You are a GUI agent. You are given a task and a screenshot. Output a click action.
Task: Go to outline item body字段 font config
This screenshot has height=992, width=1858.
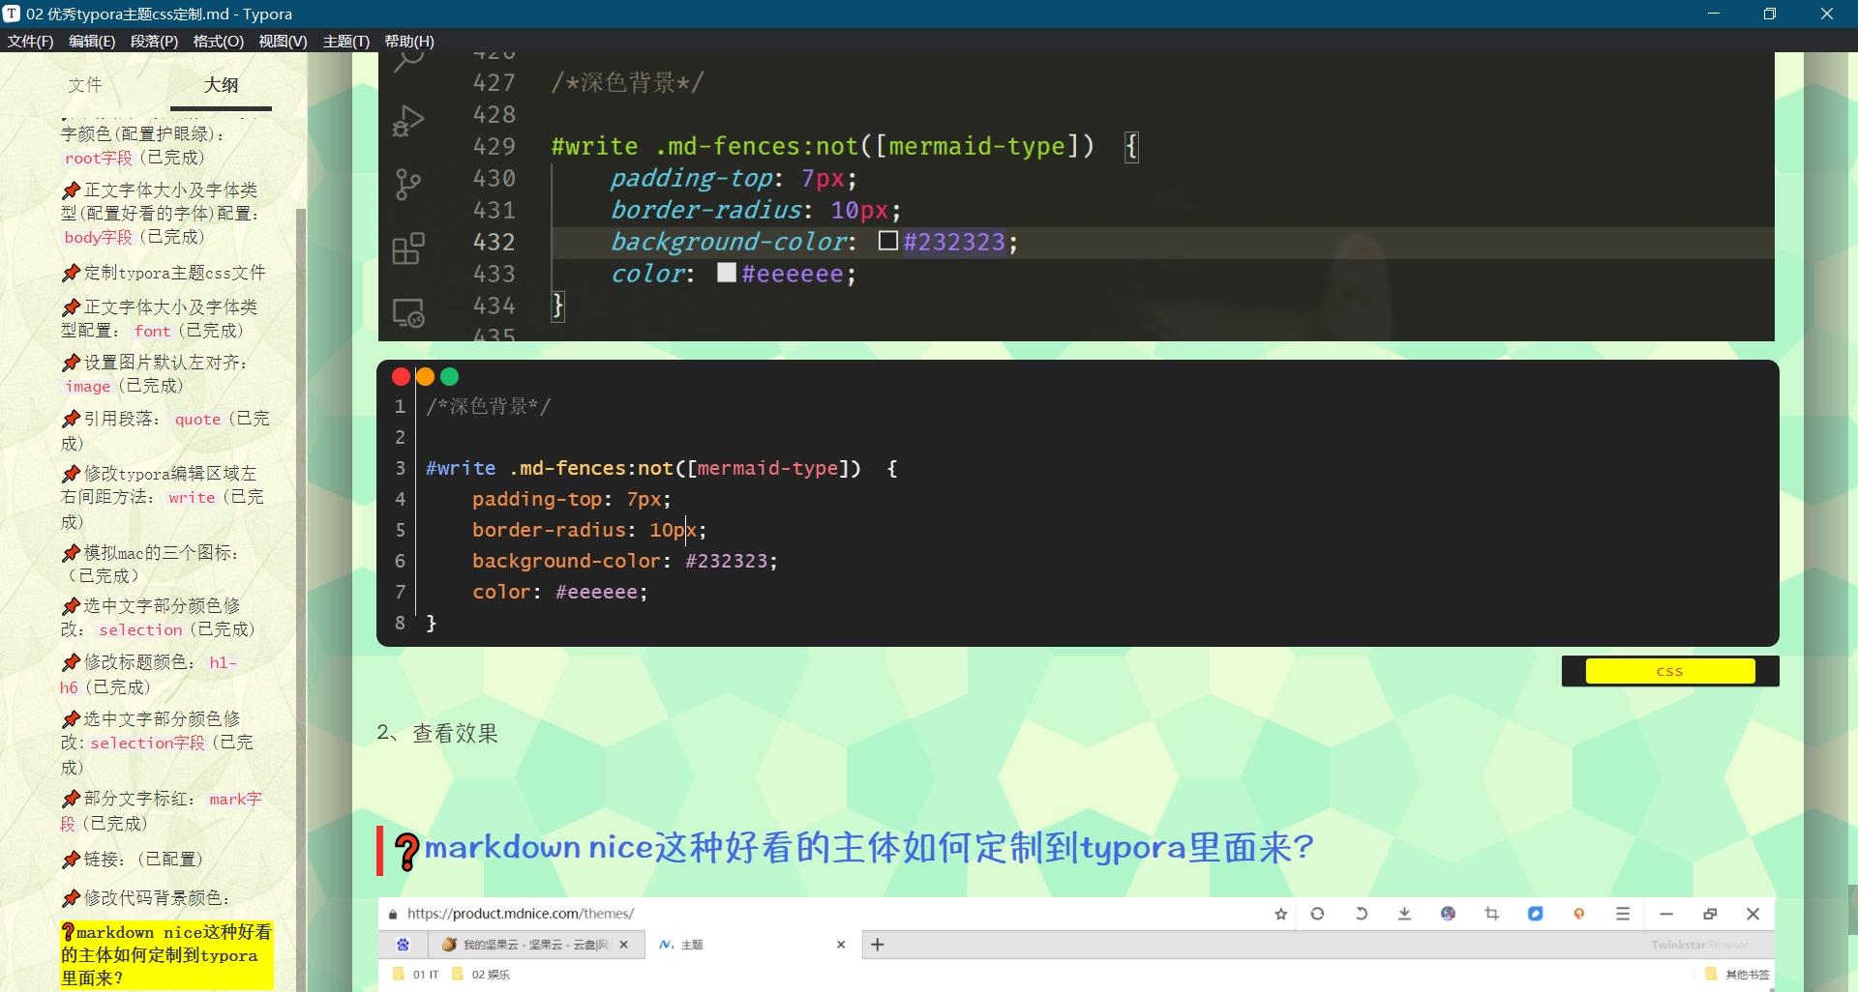click(x=161, y=214)
